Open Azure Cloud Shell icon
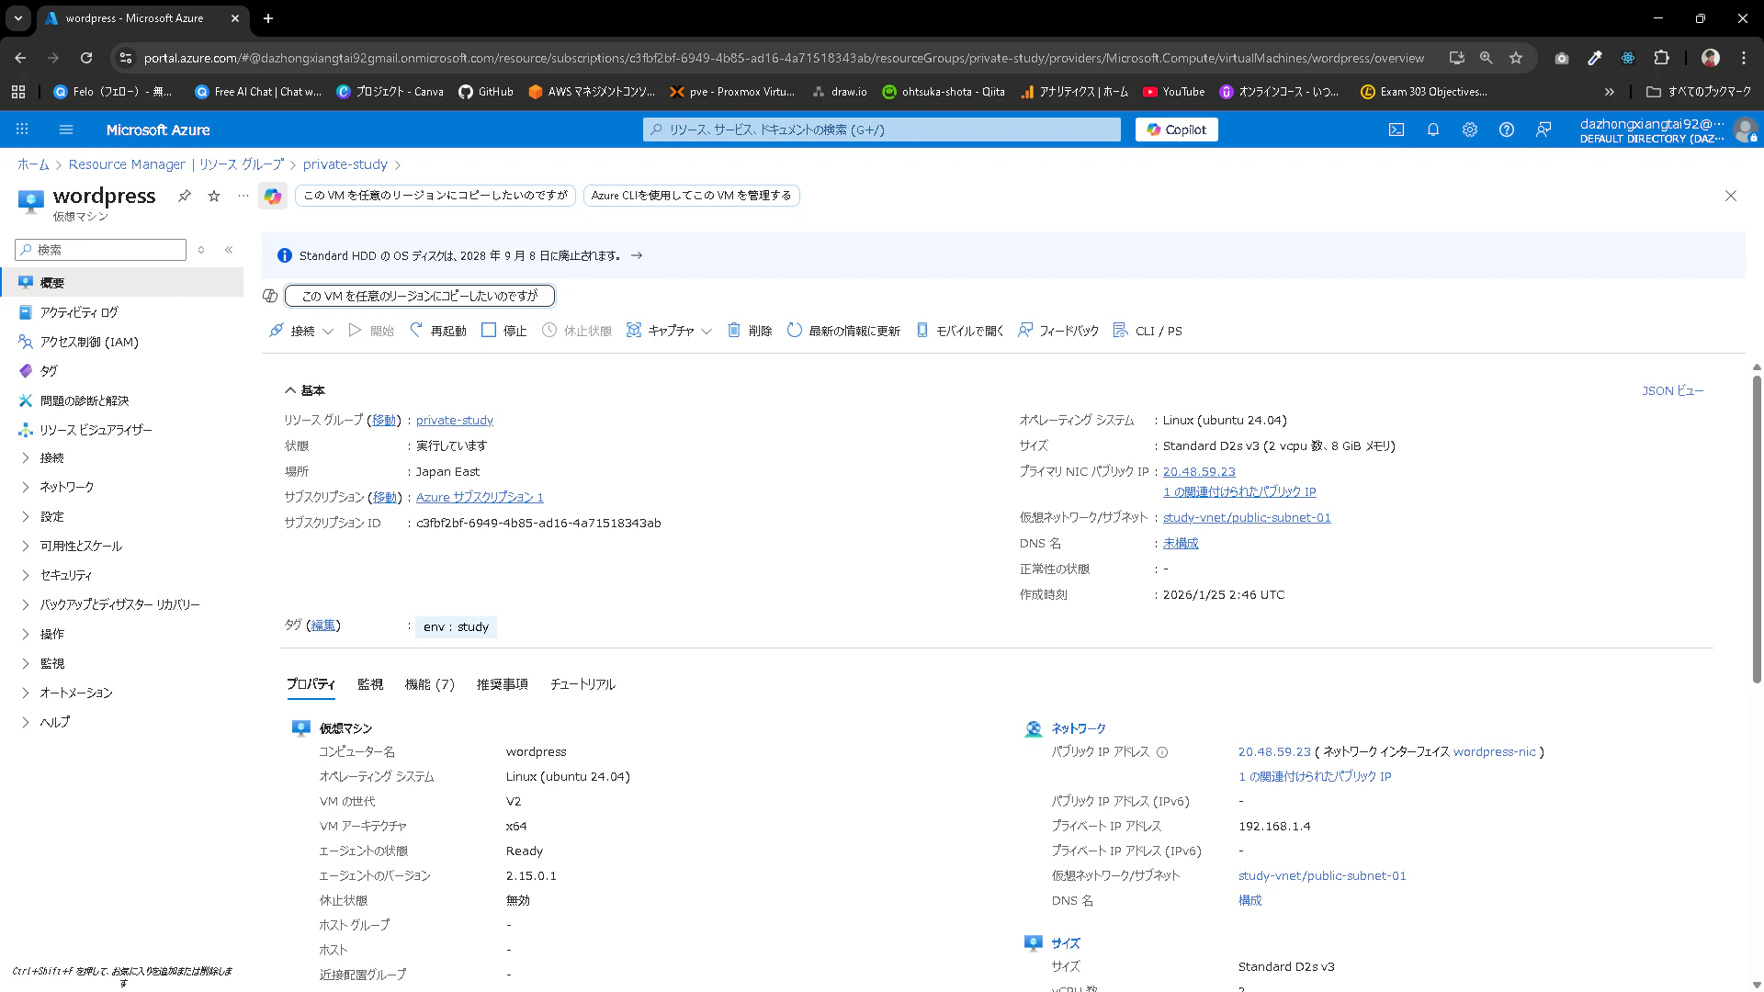Viewport: 1764px width, 992px height. [x=1396, y=130]
